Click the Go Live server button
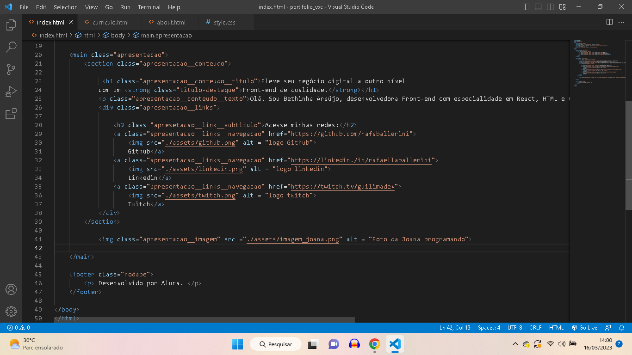 [585, 328]
